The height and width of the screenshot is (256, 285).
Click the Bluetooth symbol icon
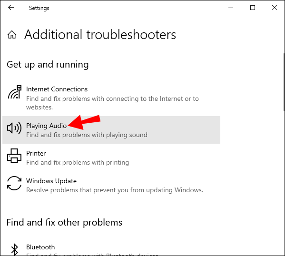coord(15,249)
